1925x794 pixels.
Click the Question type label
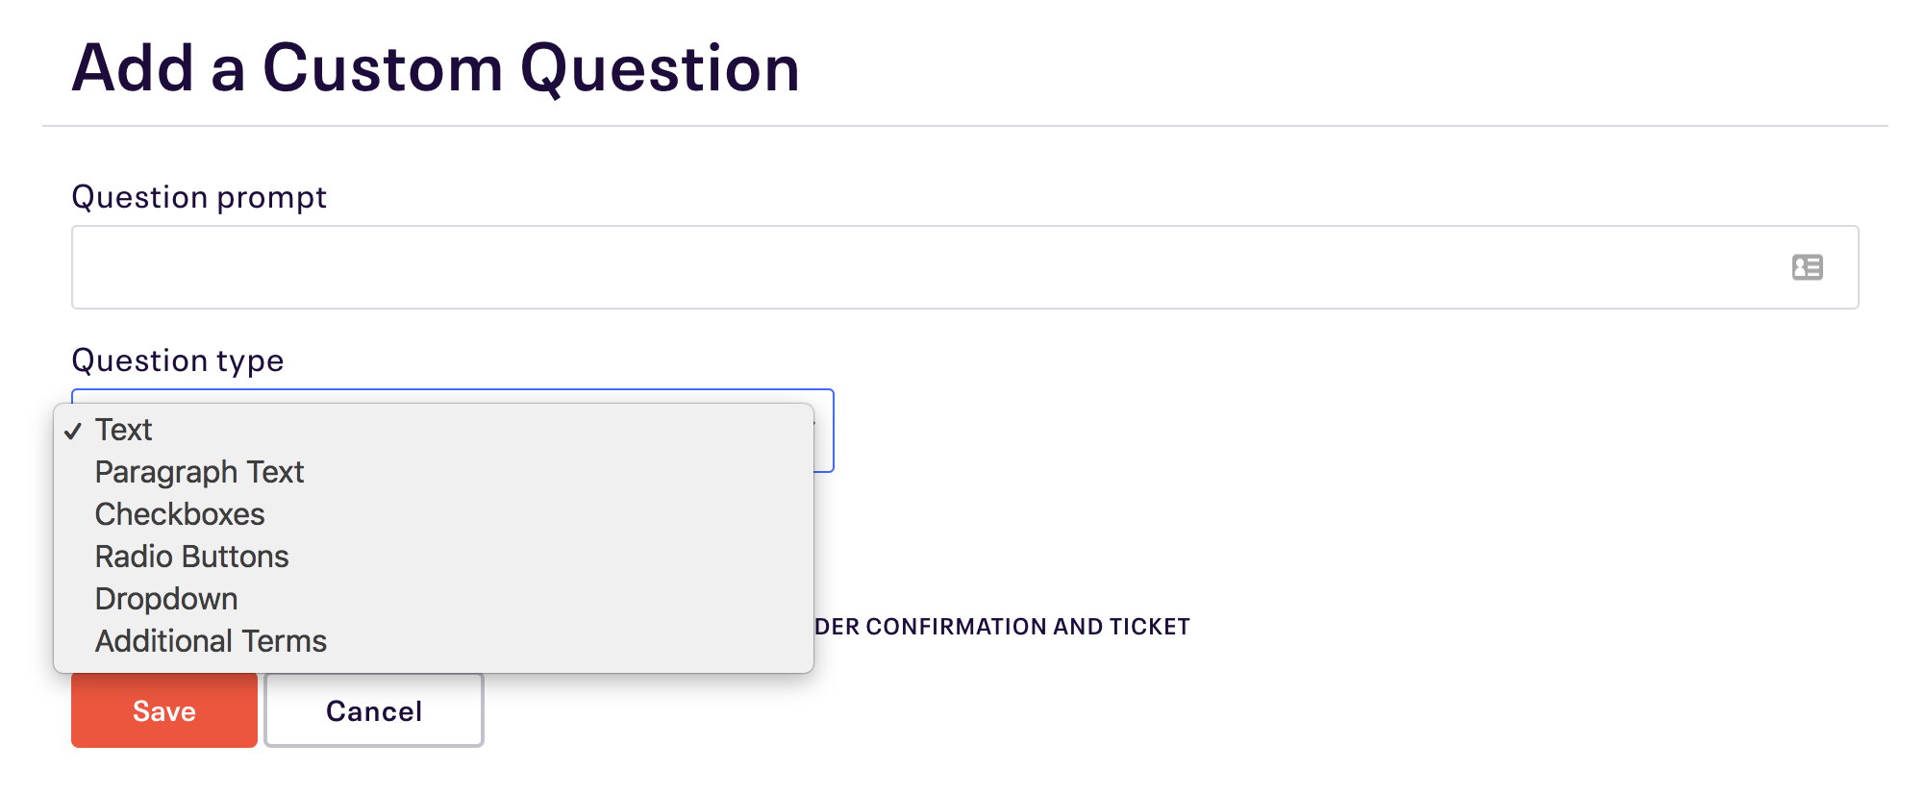click(178, 360)
